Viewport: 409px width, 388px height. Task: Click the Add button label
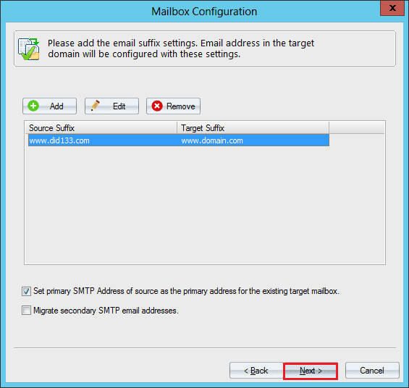click(56, 106)
